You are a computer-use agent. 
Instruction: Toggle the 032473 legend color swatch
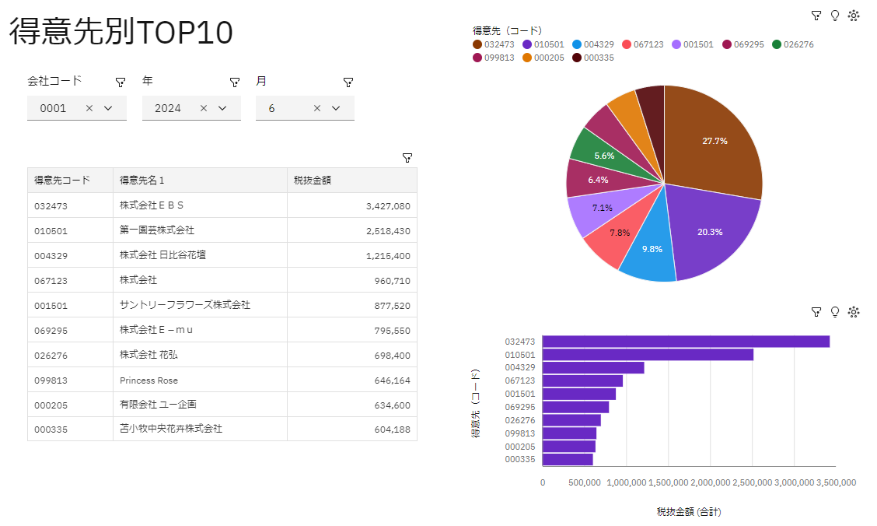[477, 44]
